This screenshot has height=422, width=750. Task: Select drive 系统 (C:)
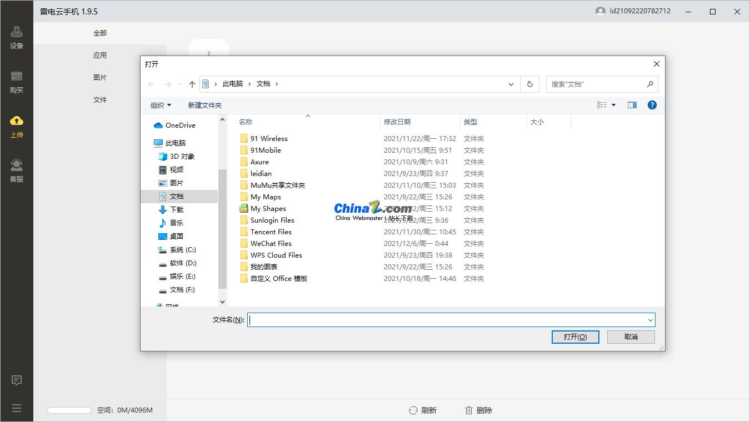coord(177,250)
